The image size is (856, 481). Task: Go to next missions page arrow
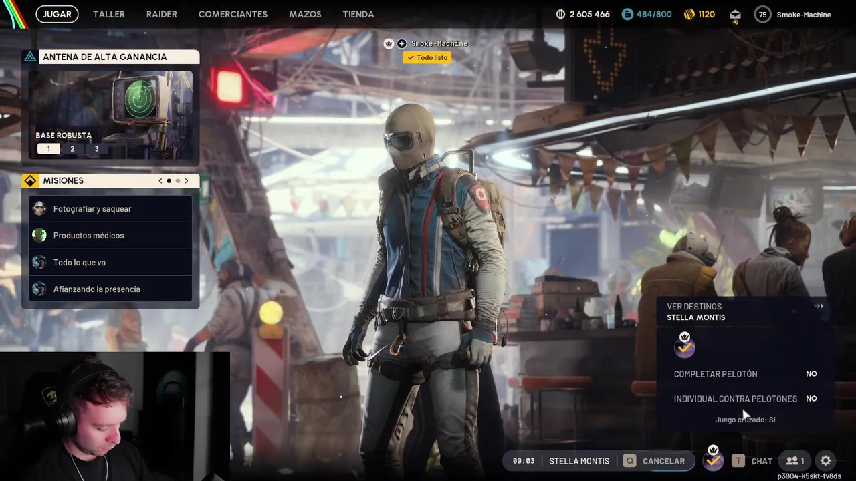coord(187,181)
